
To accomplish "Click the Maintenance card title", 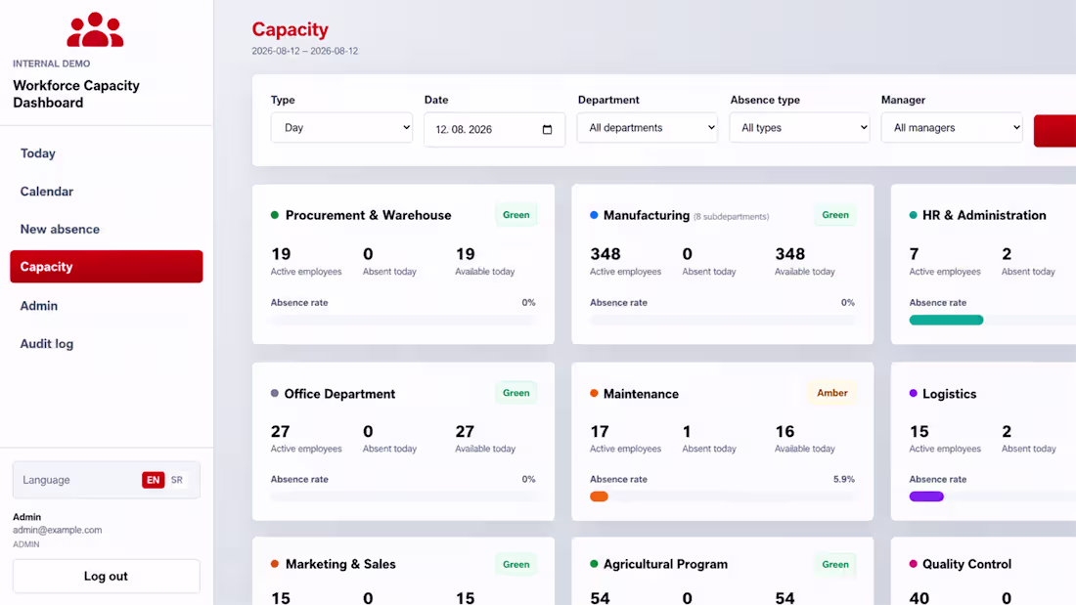I will (641, 394).
